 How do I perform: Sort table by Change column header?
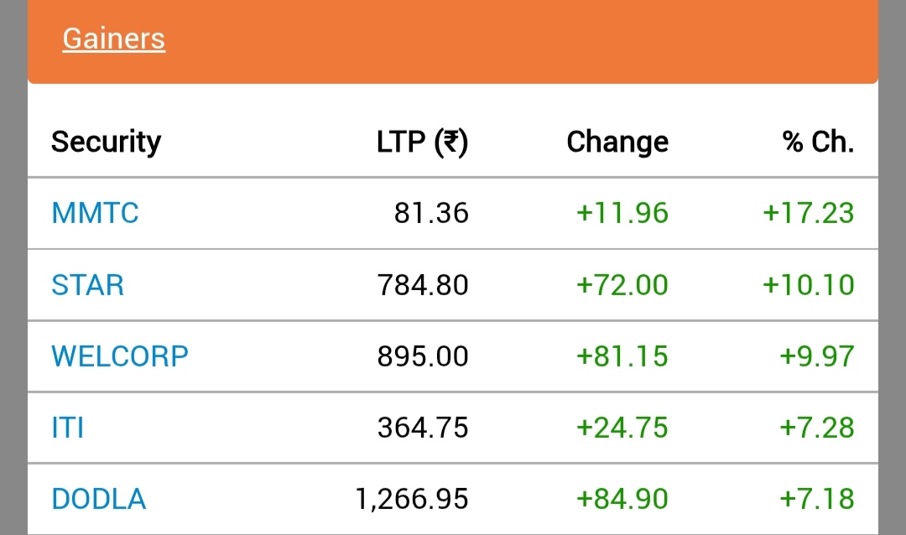pyautogui.click(x=617, y=142)
